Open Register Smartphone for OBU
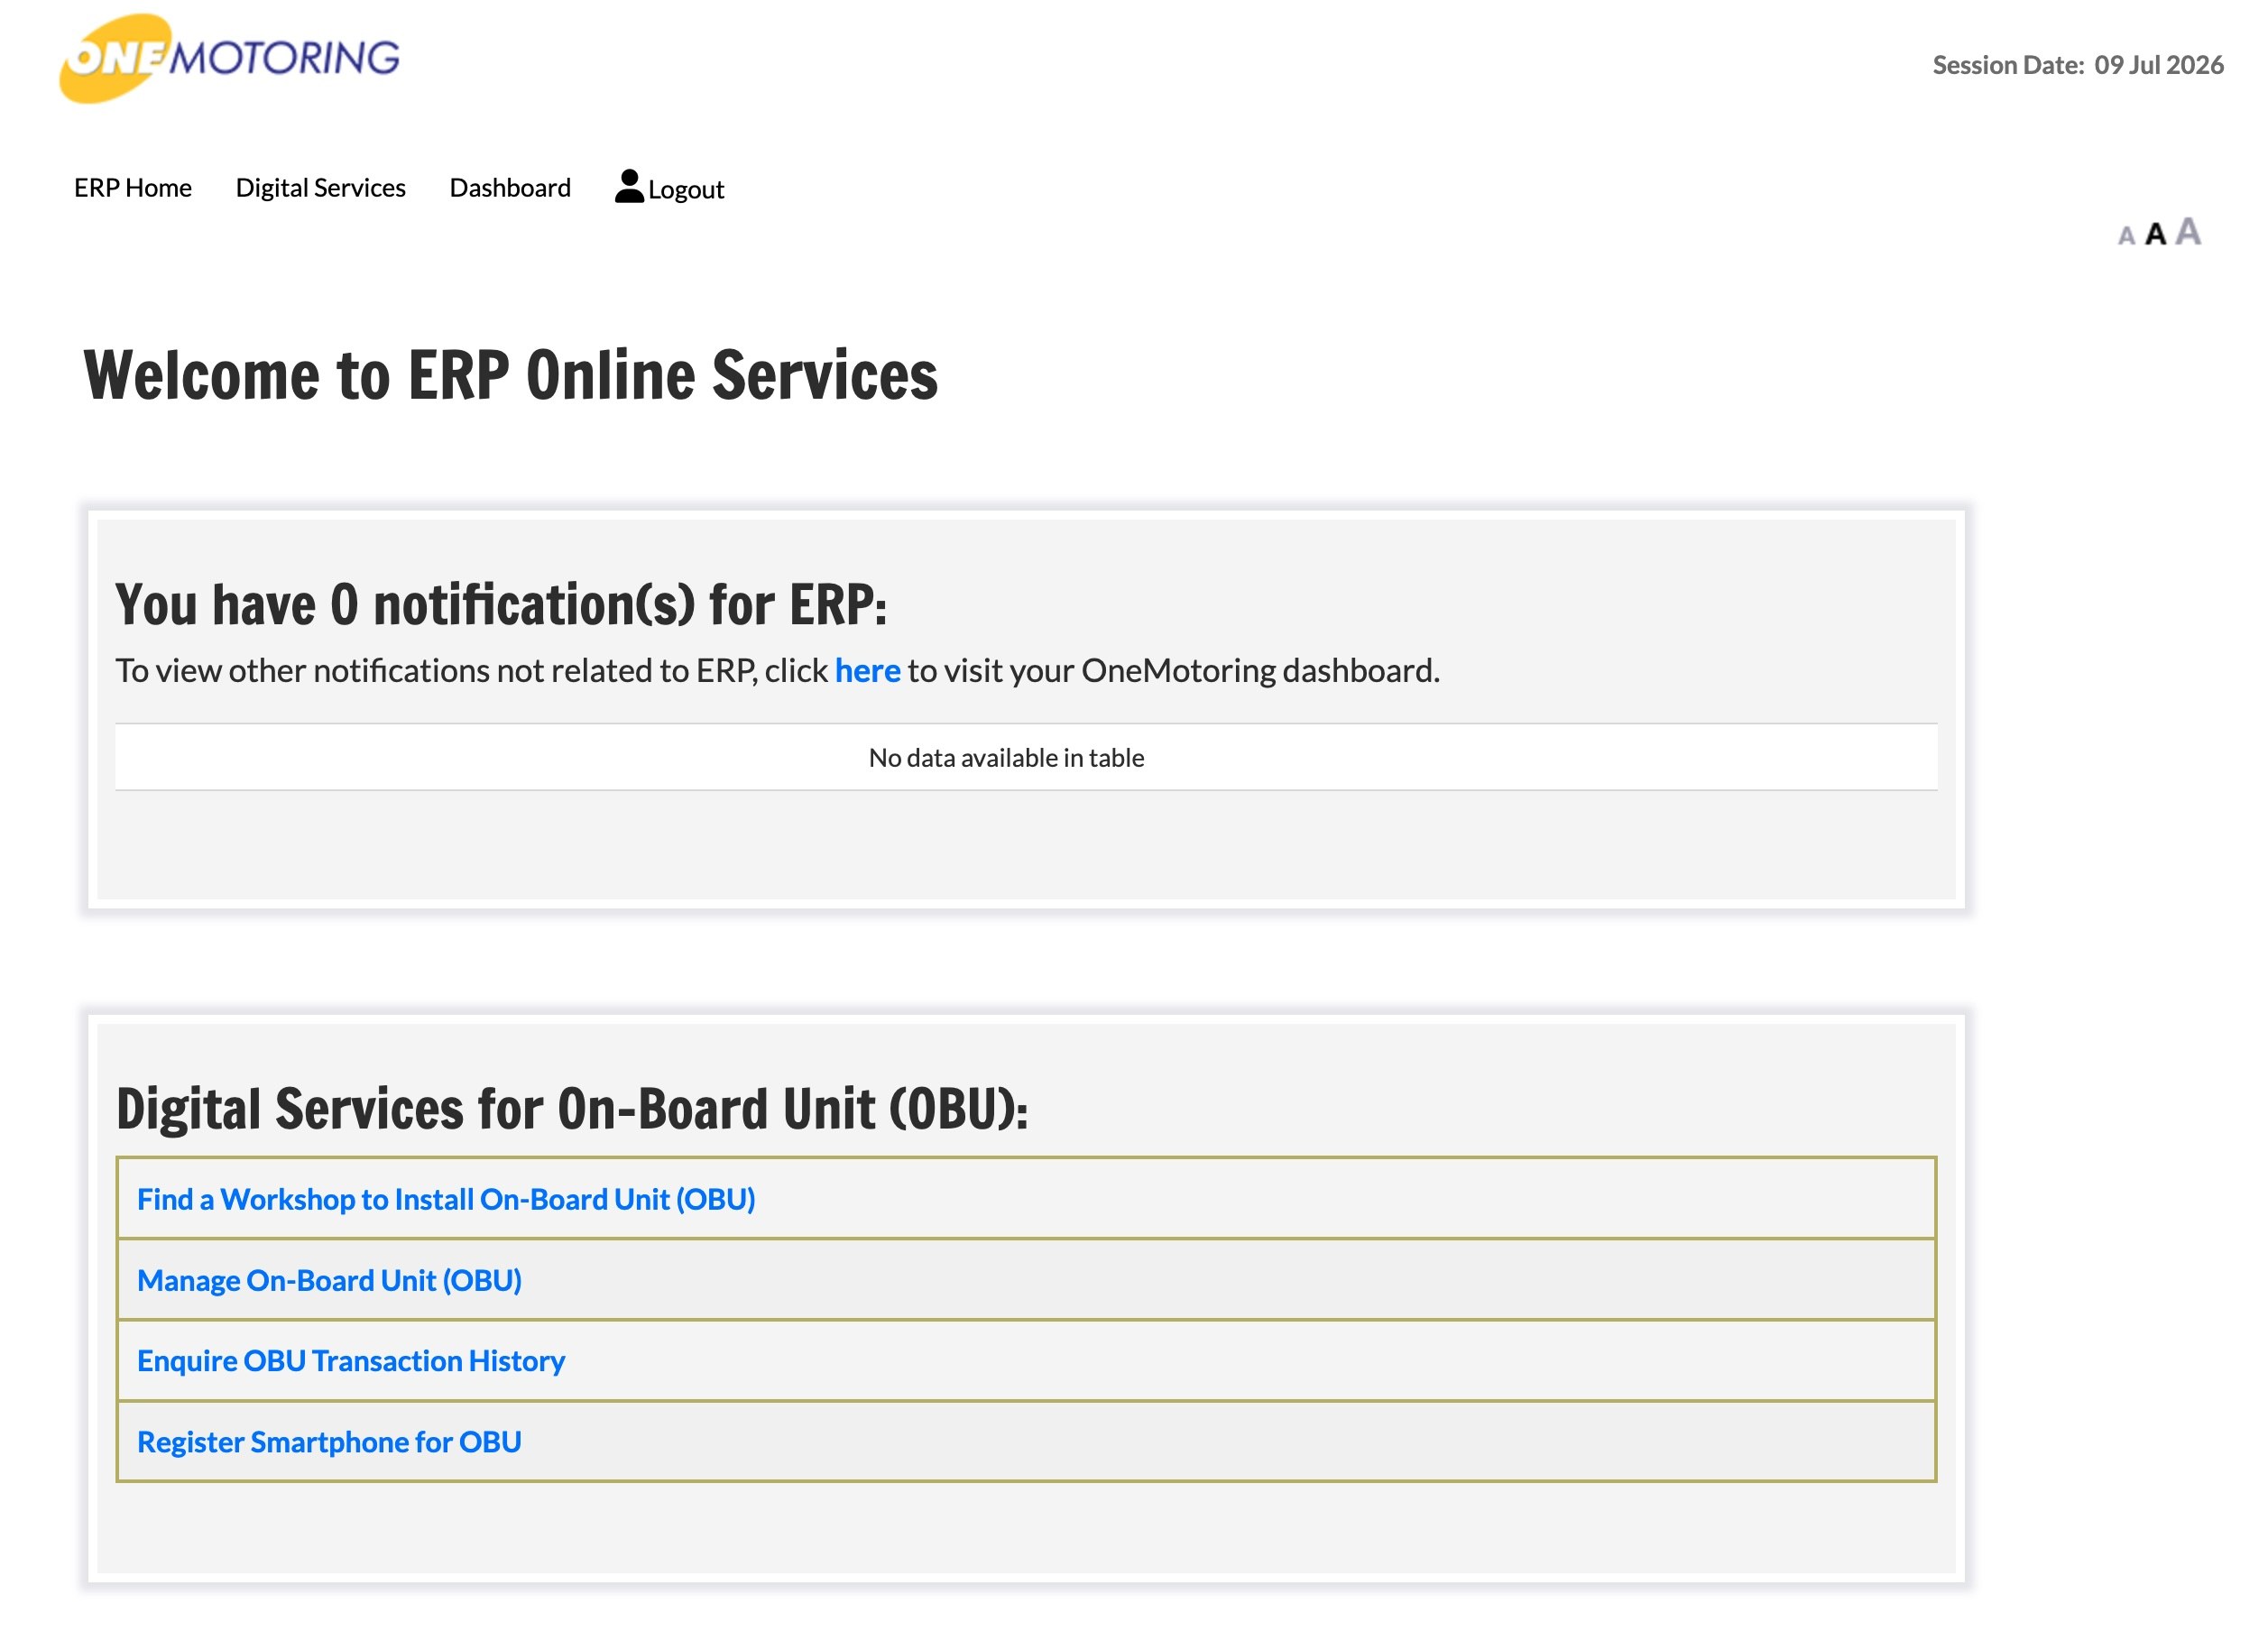This screenshot has width=2268, height=1631. point(329,1441)
